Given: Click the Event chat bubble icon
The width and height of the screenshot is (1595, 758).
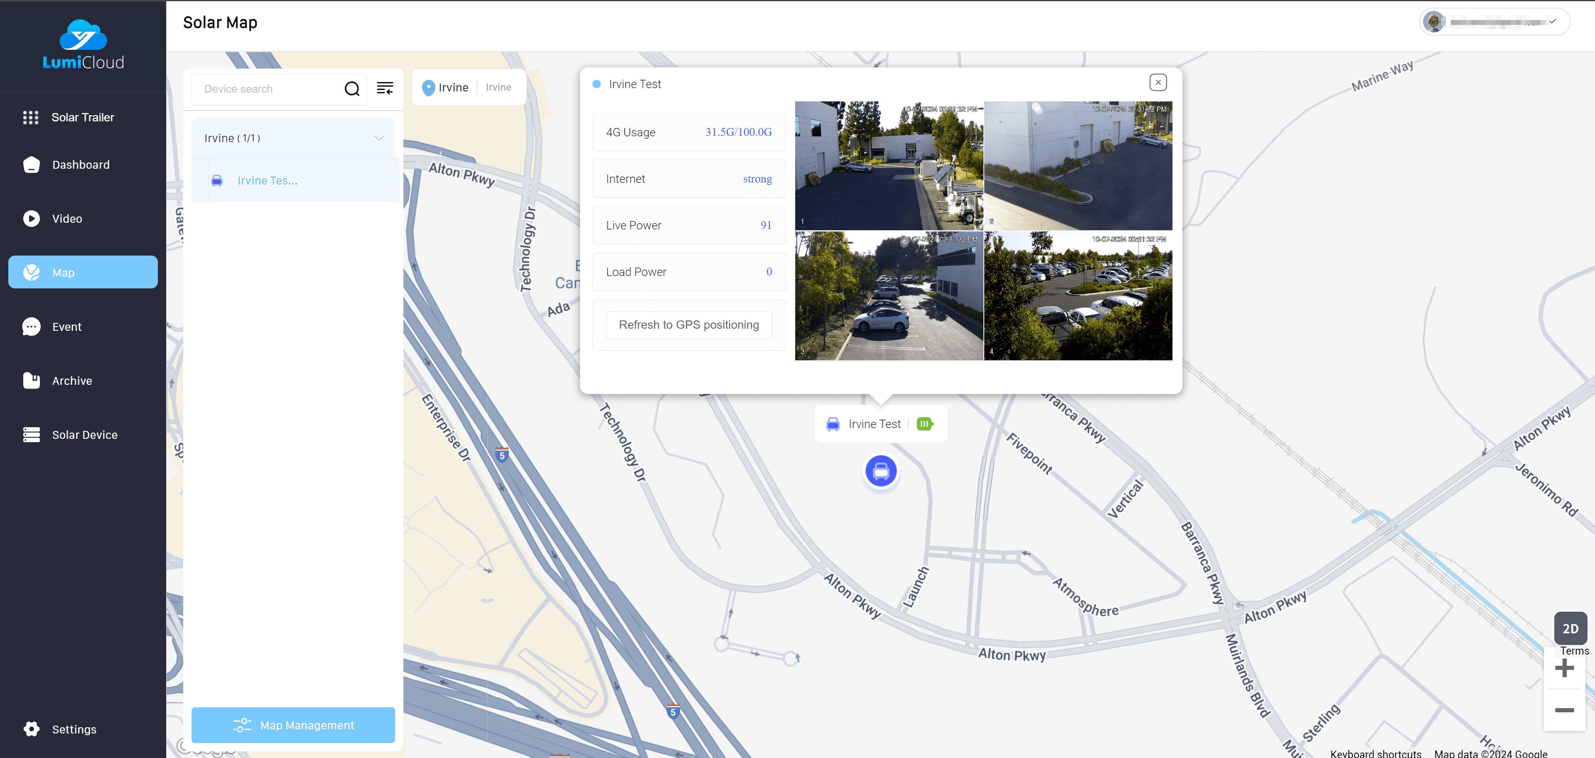Looking at the screenshot, I should (x=32, y=326).
